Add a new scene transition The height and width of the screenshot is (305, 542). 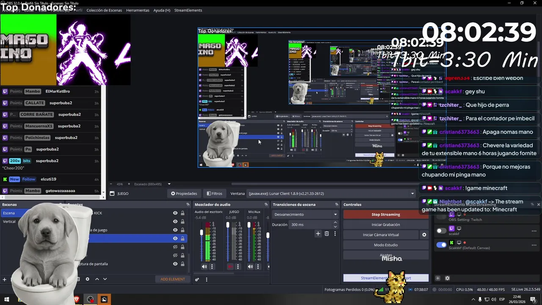click(318, 233)
